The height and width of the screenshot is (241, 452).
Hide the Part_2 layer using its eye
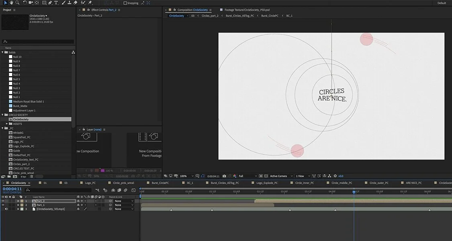point(3,201)
